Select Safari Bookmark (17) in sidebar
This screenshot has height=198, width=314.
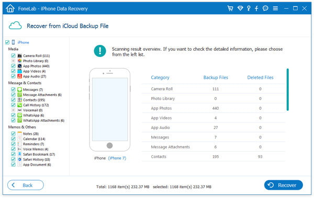(x=39, y=155)
